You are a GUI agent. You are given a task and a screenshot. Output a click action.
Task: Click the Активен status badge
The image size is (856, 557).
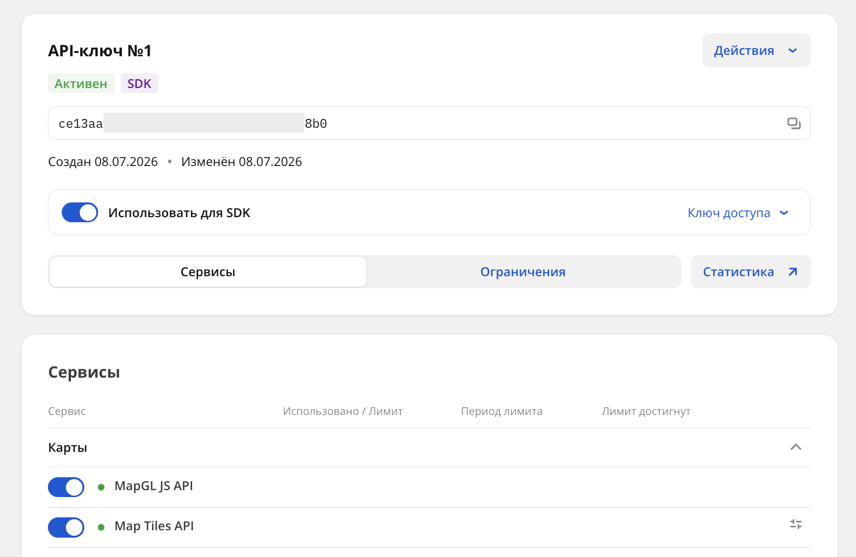tap(81, 83)
